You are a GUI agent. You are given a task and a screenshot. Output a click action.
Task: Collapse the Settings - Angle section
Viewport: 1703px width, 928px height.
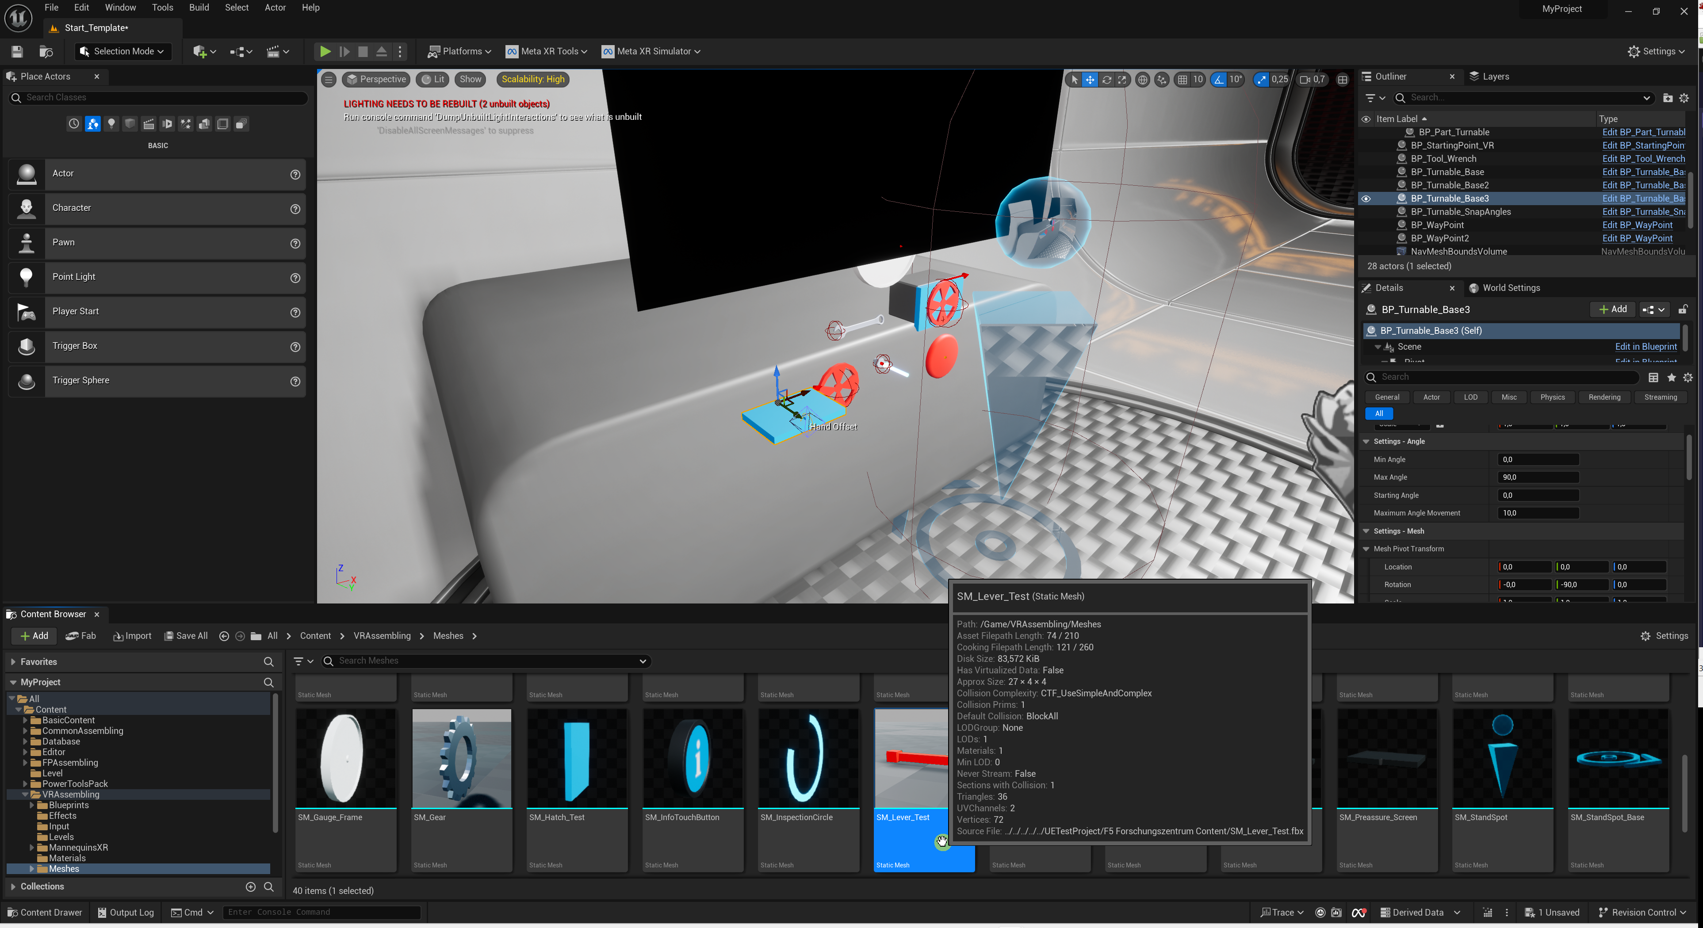tap(1366, 442)
